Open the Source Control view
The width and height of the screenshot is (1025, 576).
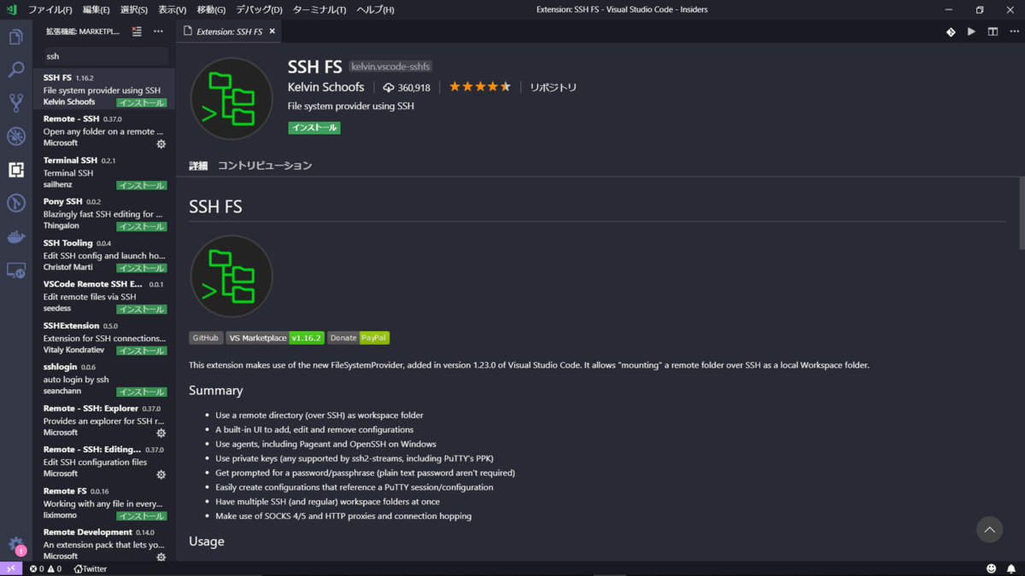(15, 103)
